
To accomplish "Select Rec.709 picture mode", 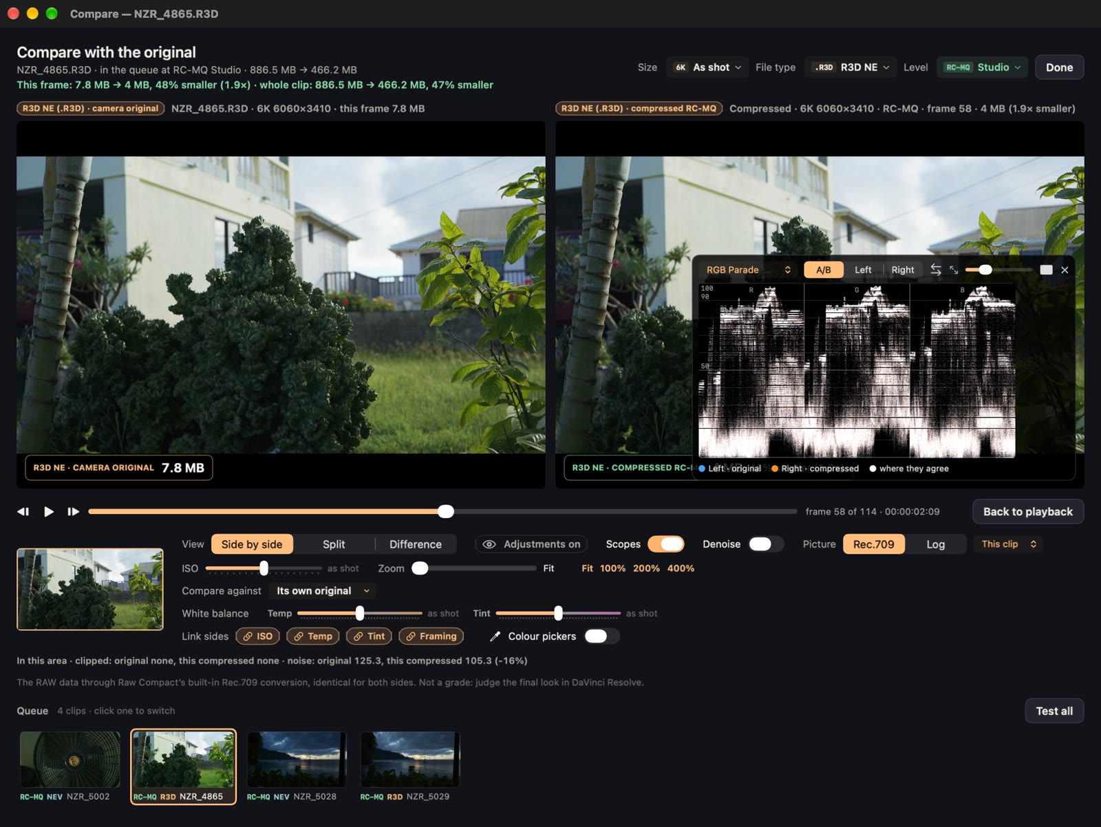I will (874, 544).
